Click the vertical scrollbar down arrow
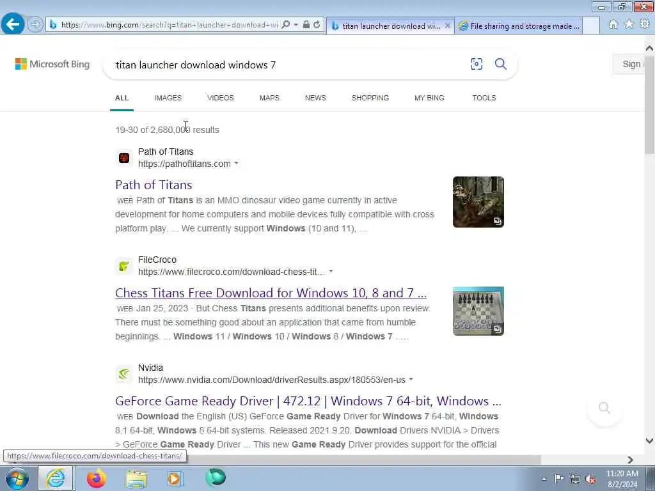 [x=649, y=441]
